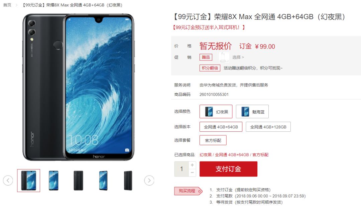Select the 魅海蓝 color option
361x209 pixels.
click(x=252, y=112)
